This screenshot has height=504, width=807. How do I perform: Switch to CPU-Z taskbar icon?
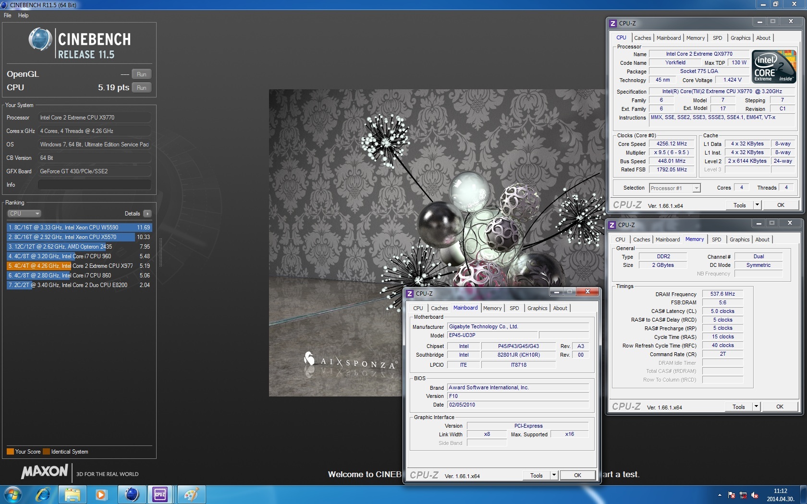click(x=160, y=494)
